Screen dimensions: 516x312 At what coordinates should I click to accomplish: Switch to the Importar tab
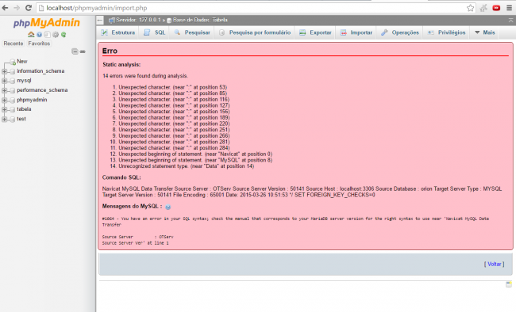(x=356, y=32)
